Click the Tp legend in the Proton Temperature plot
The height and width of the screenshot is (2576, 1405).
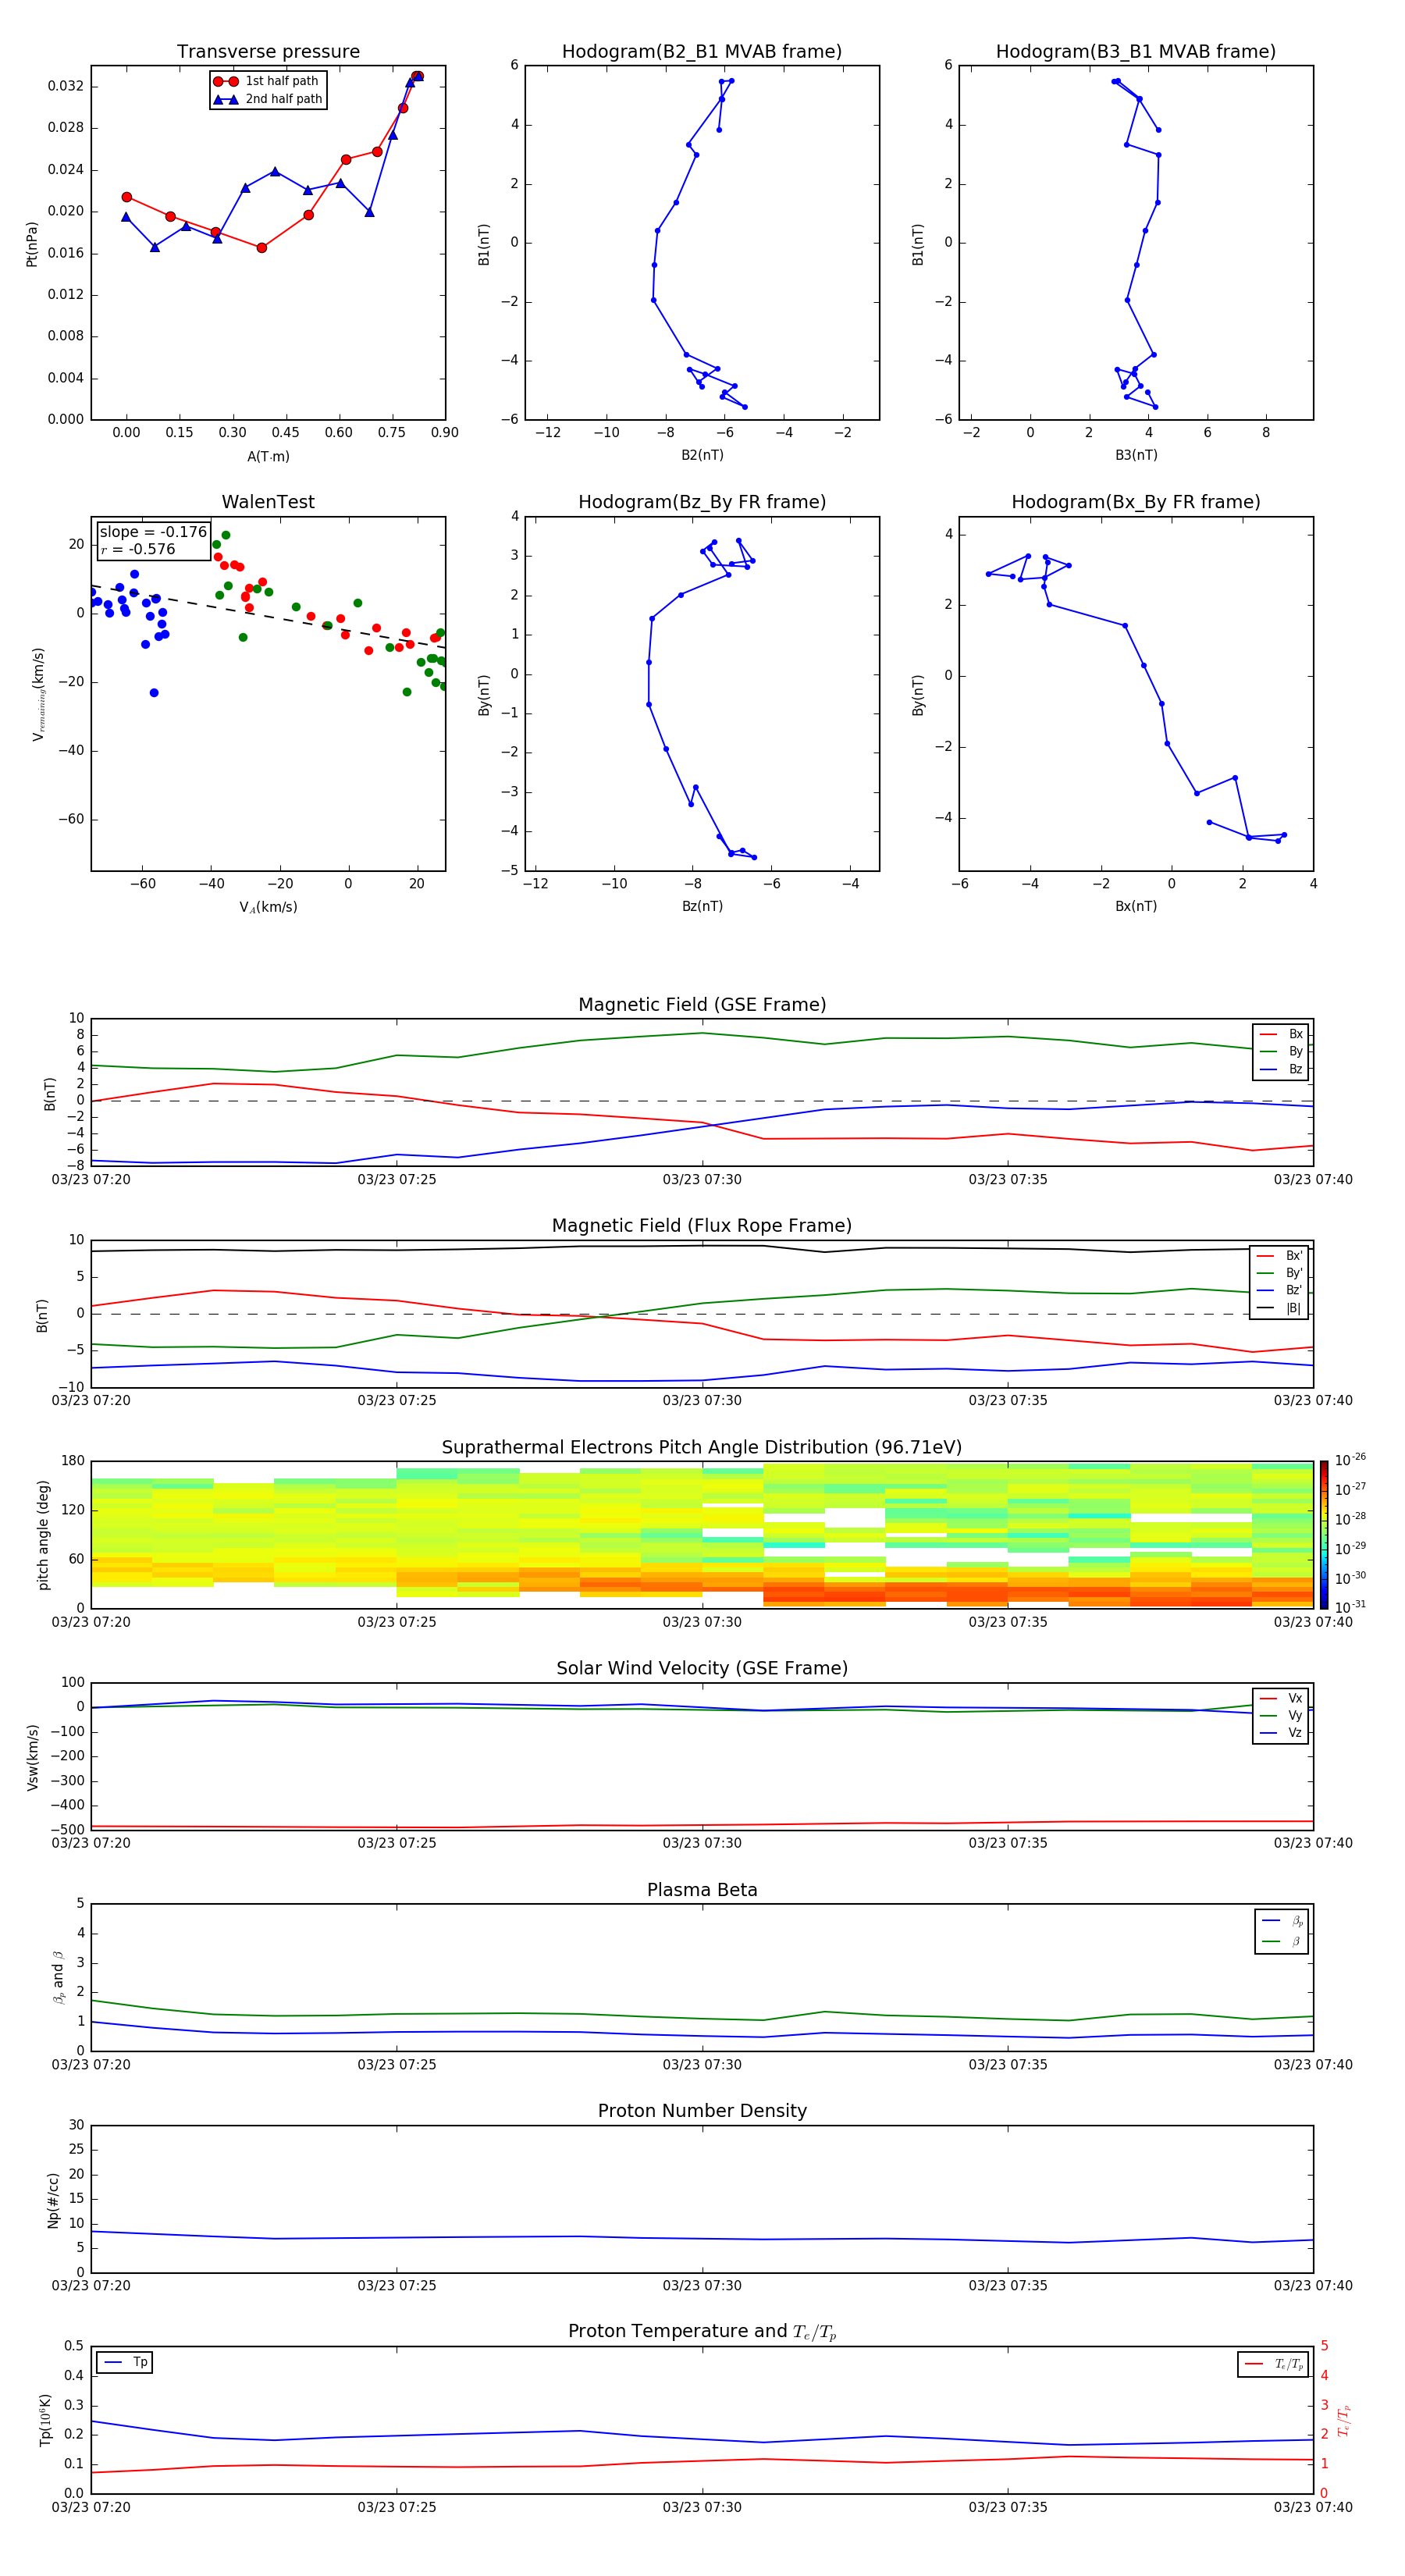(x=125, y=2362)
